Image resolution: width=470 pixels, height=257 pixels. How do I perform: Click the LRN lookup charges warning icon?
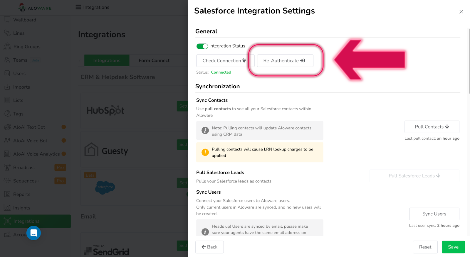tap(205, 152)
